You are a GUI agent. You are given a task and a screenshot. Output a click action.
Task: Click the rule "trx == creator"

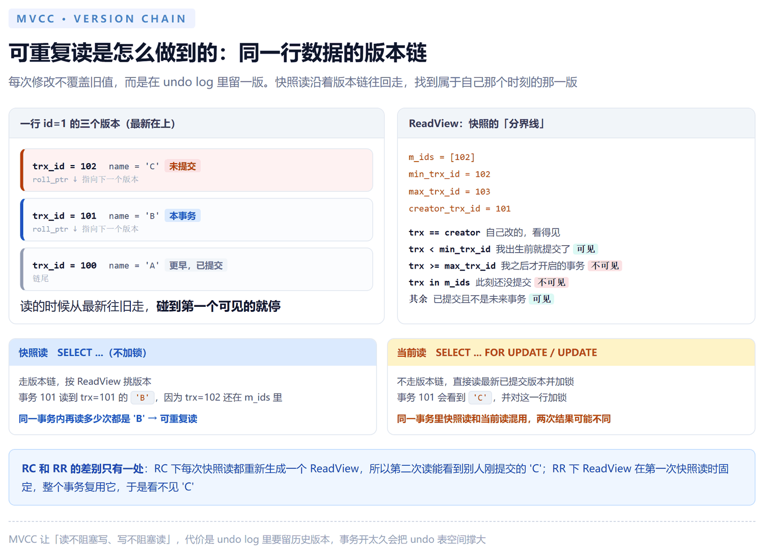[445, 232]
